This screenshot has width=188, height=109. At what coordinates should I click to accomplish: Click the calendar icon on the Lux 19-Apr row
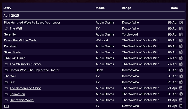(x=181, y=106)
